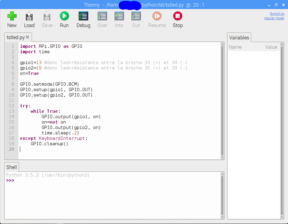
Task: Click the Shell prompt input area
Action: (x=90, y=181)
